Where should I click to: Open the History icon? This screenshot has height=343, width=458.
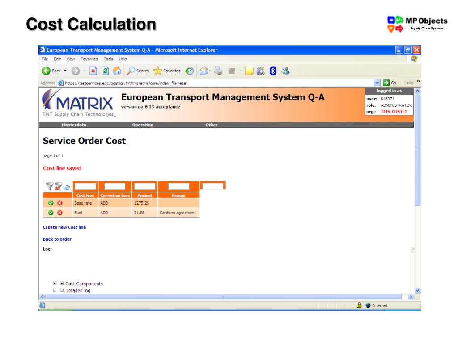190,71
